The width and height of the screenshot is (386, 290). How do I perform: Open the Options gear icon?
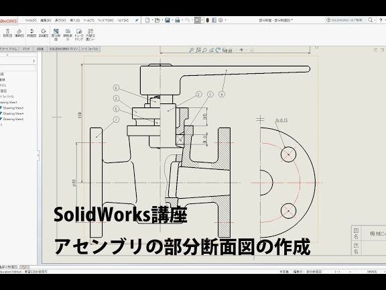pos(220,20)
